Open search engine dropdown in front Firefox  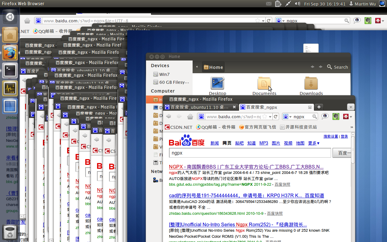click(x=290, y=116)
